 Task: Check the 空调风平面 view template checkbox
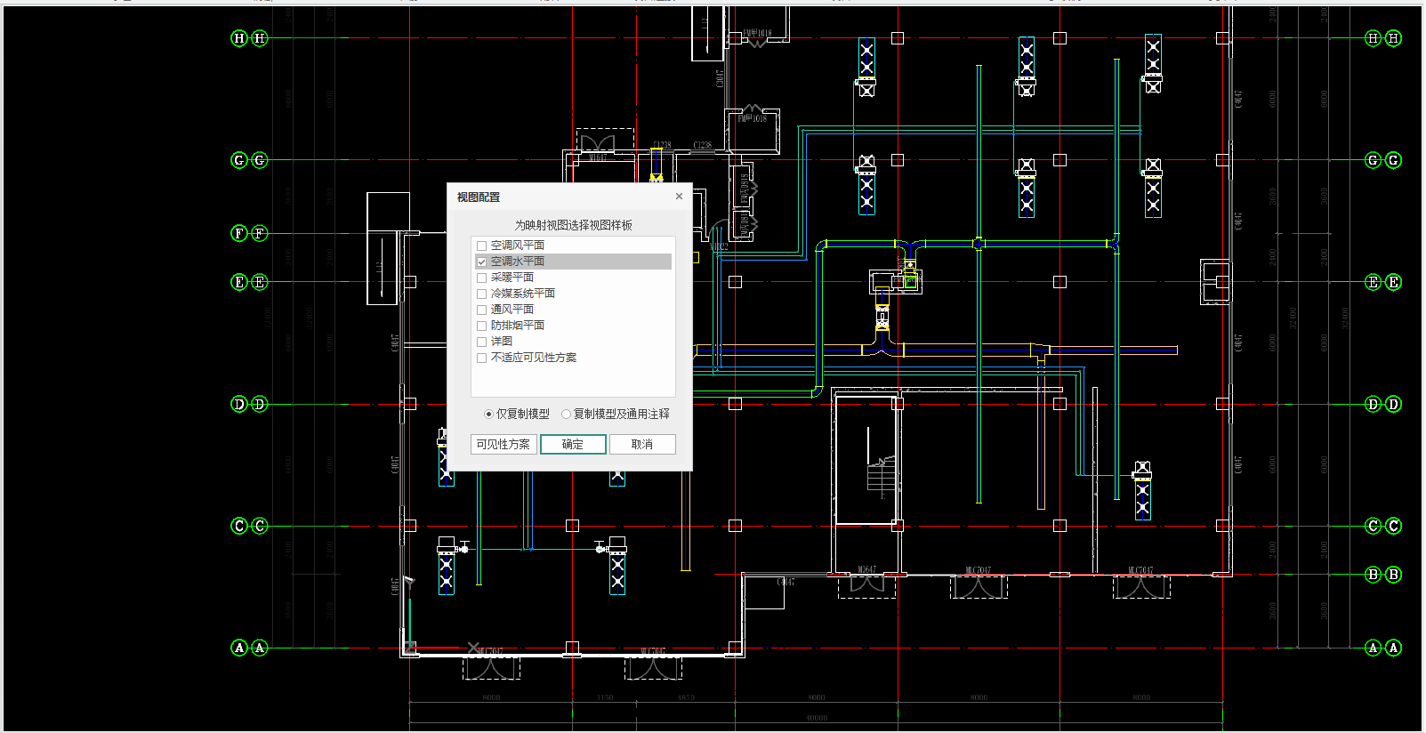pos(481,246)
